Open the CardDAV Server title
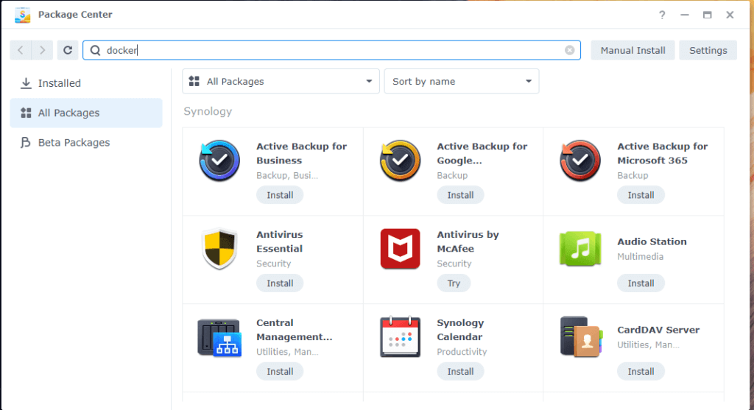The image size is (754, 410). 658,330
